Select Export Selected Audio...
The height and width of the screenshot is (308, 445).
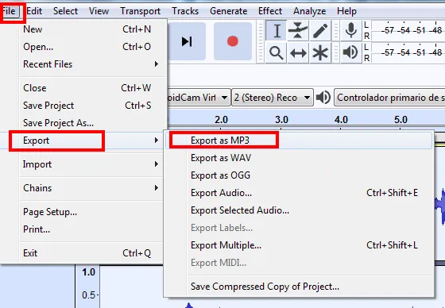pos(299,210)
